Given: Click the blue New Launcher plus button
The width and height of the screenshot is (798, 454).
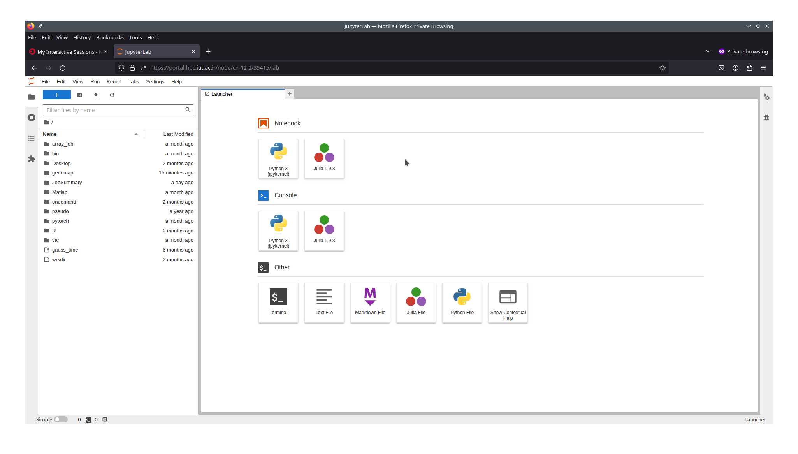Looking at the screenshot, I should click(x=57, y=95).
